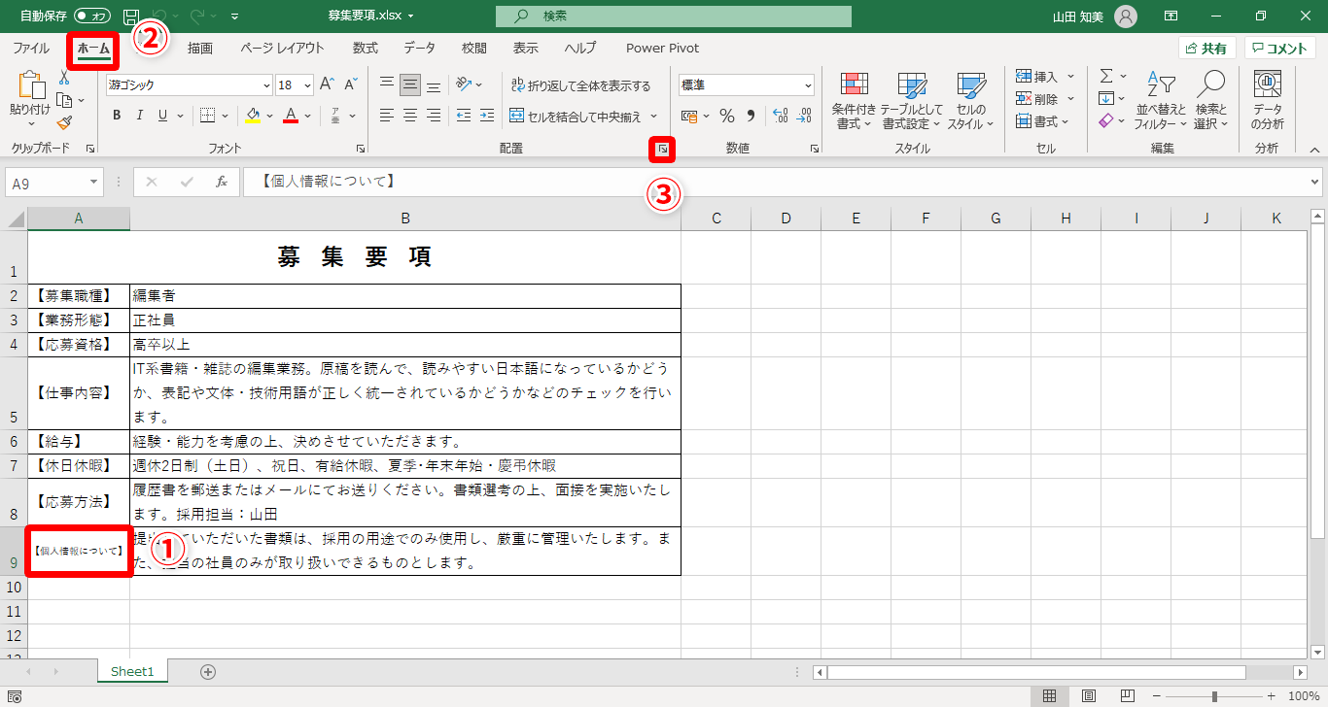1328x707 pixels.
Task: Click the decrease indent icon
Action: click(463, 116)
